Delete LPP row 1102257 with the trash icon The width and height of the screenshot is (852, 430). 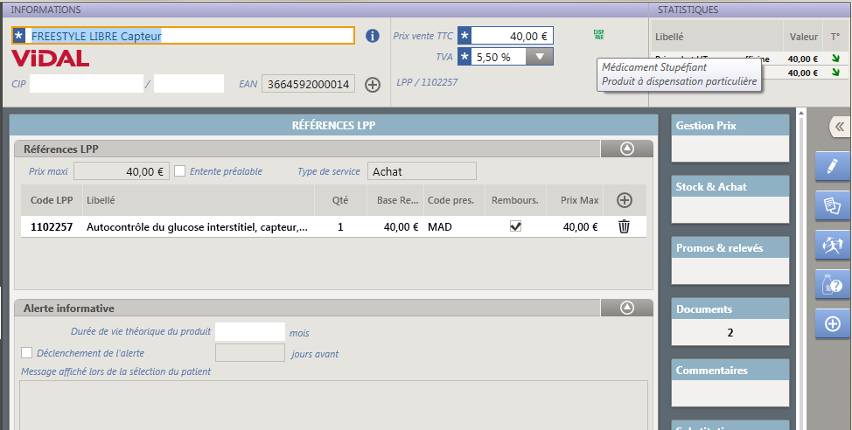pos(624,226)
